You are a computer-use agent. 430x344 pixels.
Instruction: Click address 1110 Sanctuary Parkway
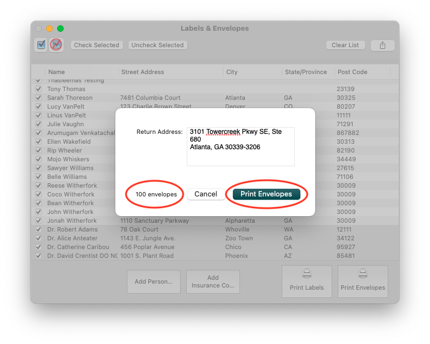pyautogui.click(x=155, y=221)
